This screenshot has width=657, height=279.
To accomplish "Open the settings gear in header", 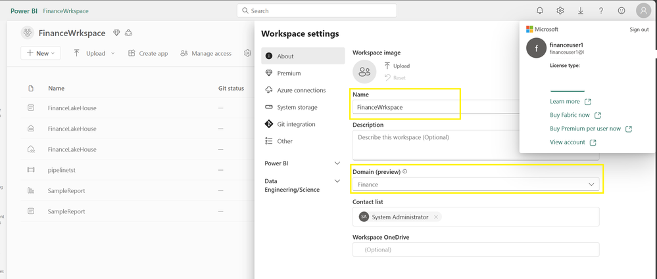I will (x=560, y=11).
